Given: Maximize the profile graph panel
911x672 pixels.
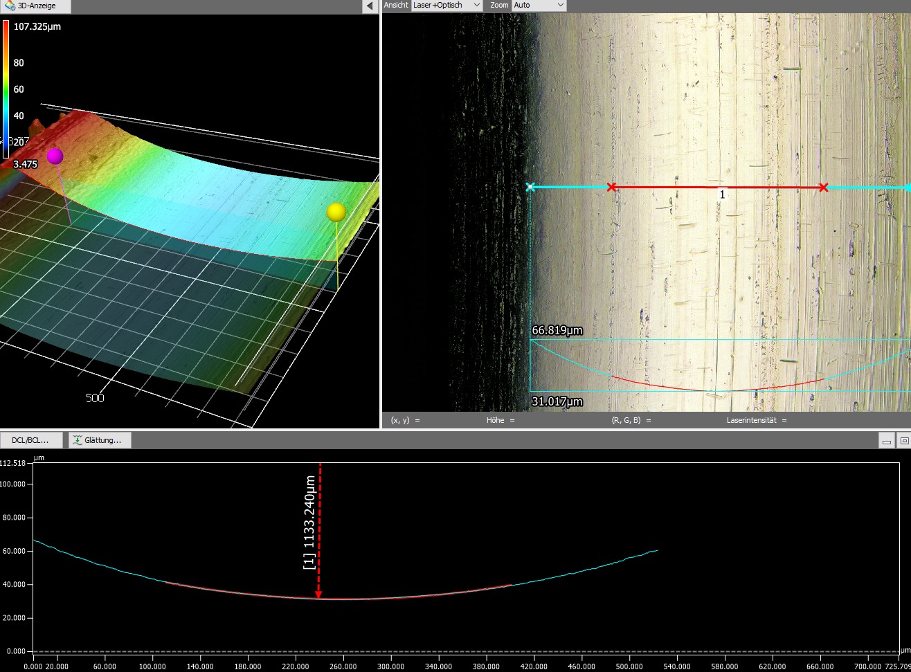Looking at the screenshot, I should point(903,440).
